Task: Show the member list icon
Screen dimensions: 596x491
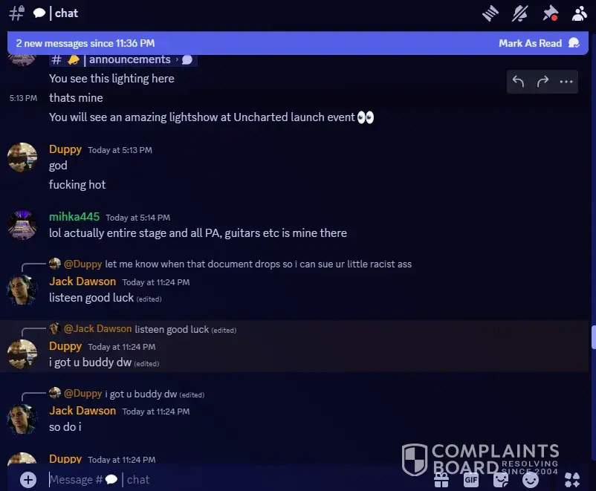Action: coord(579,13)
